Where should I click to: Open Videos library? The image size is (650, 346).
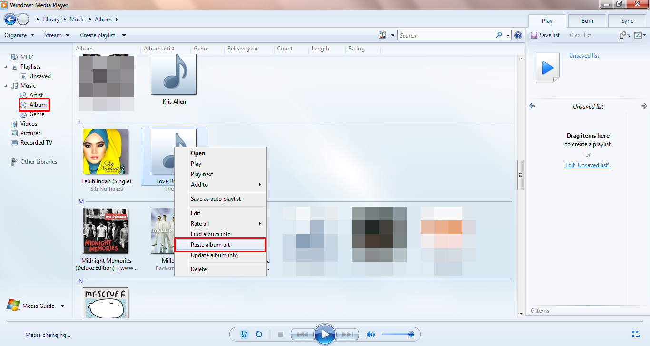click(29, 124)
